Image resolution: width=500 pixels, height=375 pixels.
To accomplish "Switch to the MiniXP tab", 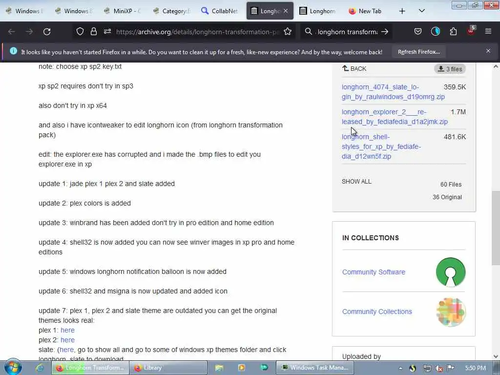I will pos(122,11).
